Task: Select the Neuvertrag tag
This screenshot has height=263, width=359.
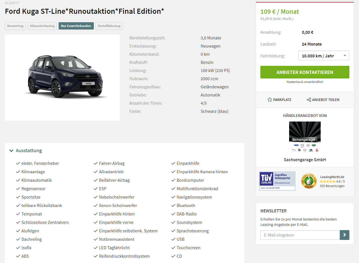Action: click(15, 26)
